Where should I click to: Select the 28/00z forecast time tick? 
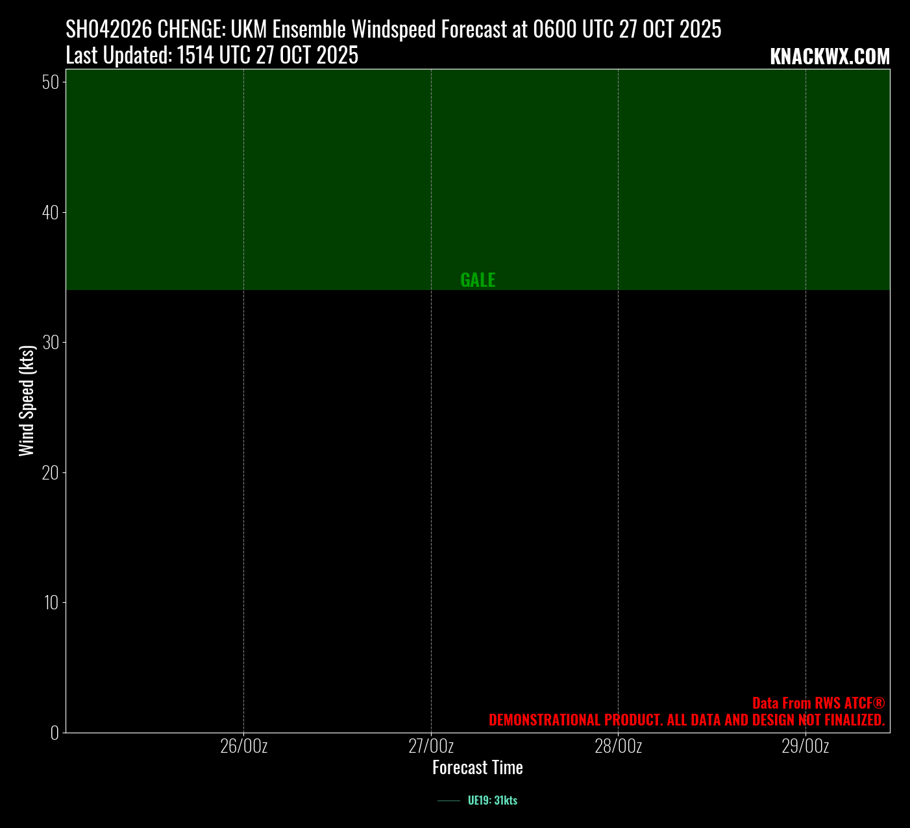618,746
